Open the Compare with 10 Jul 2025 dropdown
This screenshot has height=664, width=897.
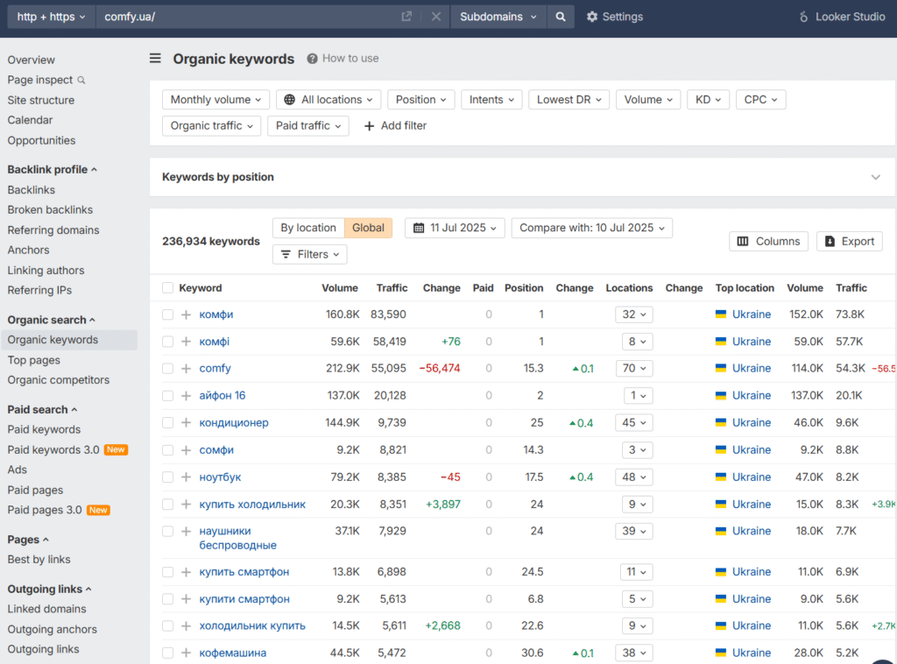point(591,228)
